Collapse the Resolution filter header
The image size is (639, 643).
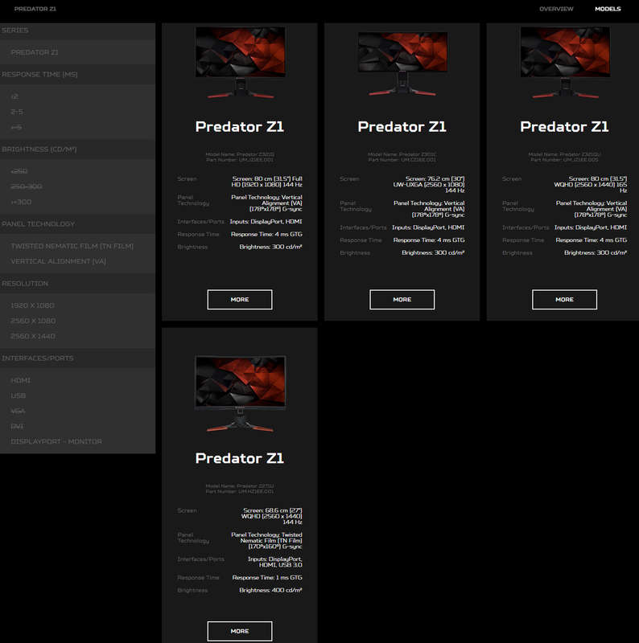77,284
